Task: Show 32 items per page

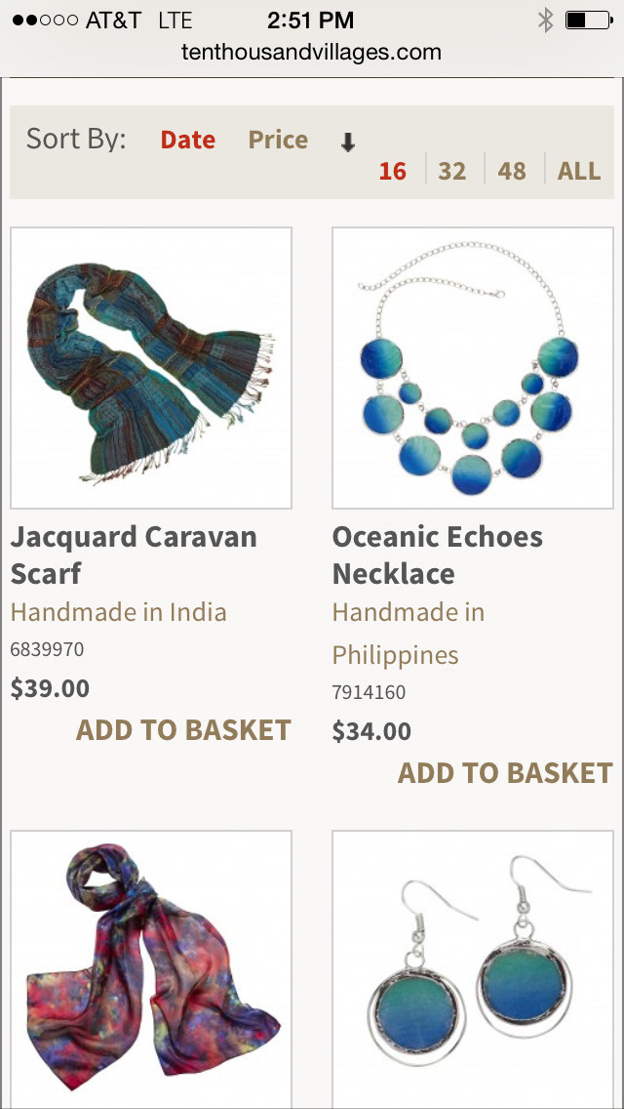Action: tap(452, 171)
